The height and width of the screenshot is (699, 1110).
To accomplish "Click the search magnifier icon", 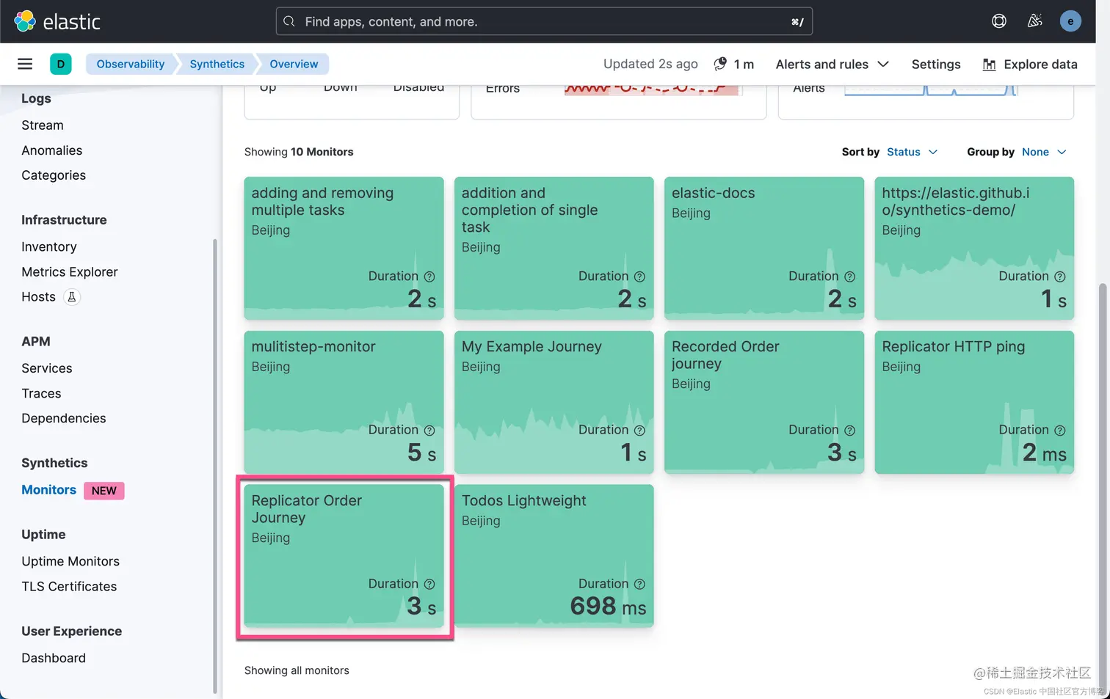I will tap(289, 21).
